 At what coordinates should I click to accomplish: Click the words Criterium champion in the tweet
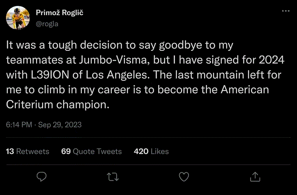click(58, 104)
